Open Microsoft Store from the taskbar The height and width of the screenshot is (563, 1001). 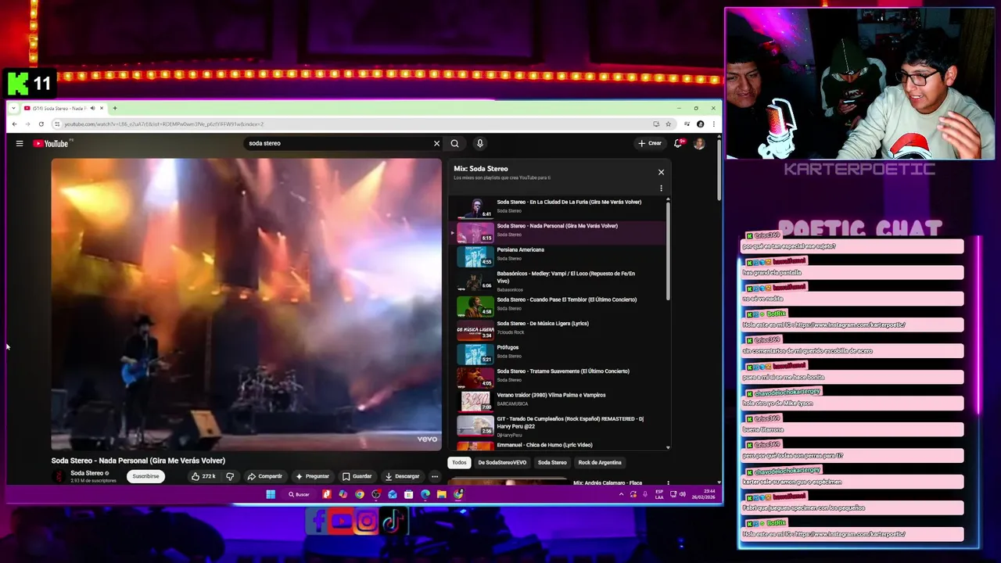coord(408,494)
